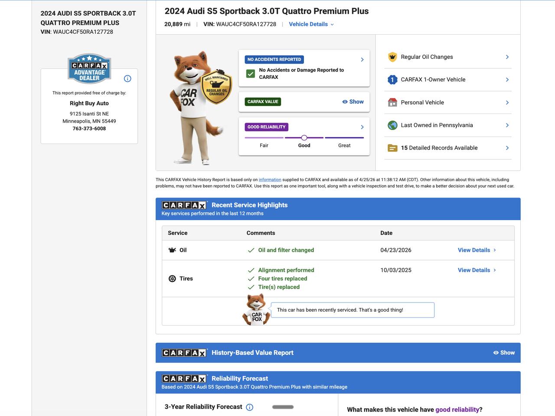Image resolution: width=555 pixels, height=416 pixels.
Task: Expand the Vehicle Details dropdown
Action: pyautogui.click(x=311, y=24)
